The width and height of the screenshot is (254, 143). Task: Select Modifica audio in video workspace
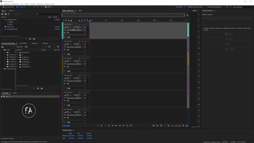point(195,7)
